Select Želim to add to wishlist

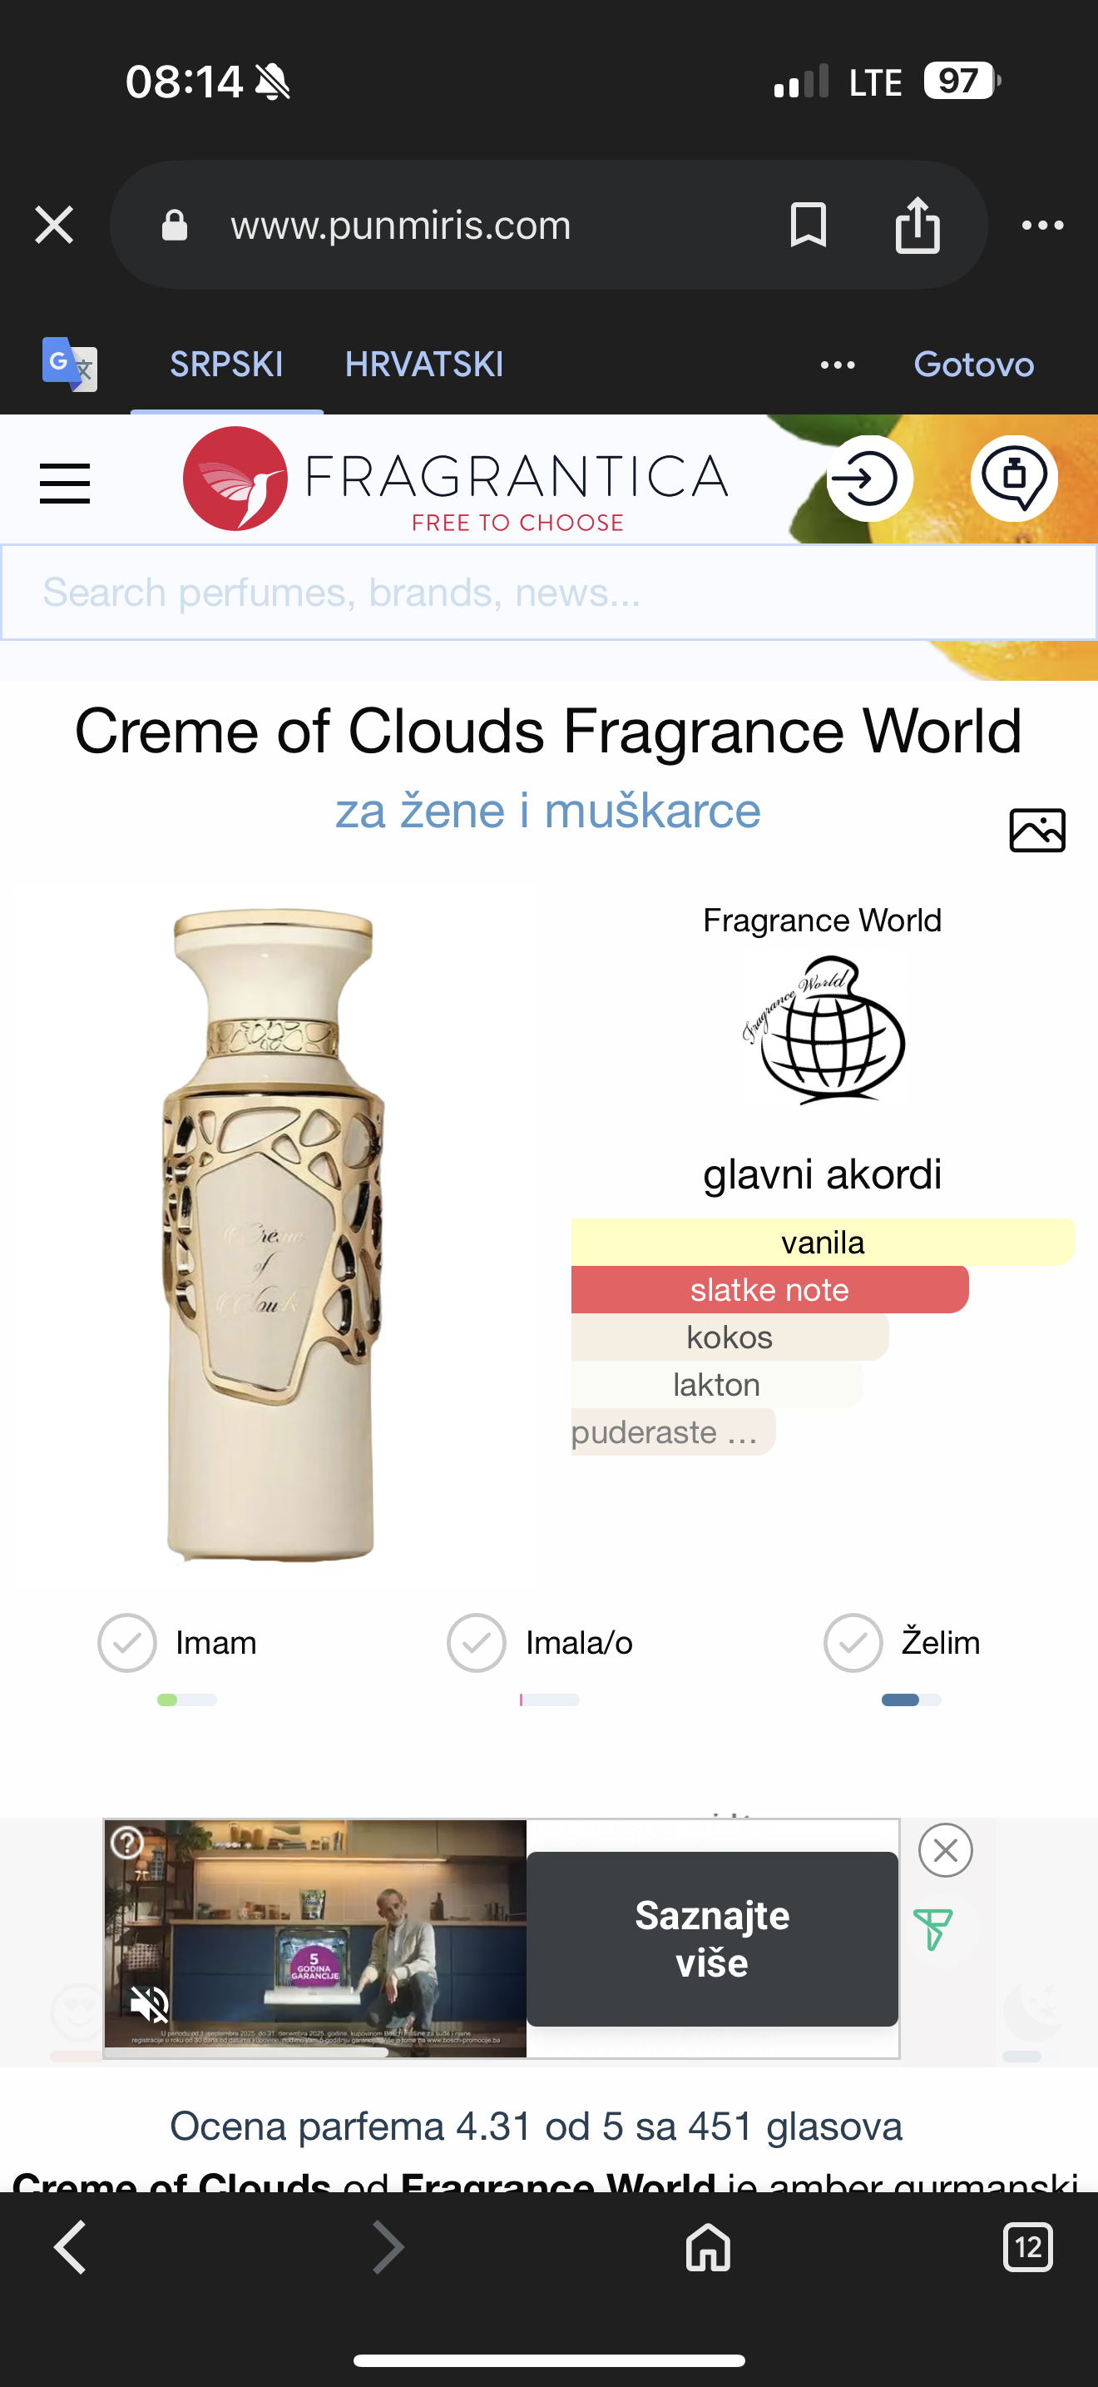[x=853, y=1642]
